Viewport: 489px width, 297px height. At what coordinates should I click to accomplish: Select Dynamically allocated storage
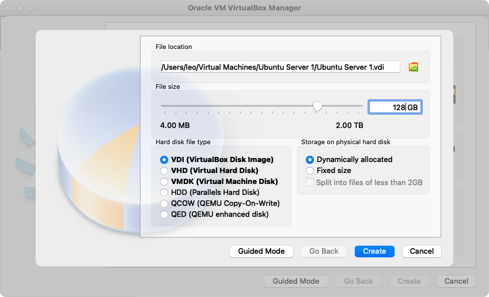(310, 160)
